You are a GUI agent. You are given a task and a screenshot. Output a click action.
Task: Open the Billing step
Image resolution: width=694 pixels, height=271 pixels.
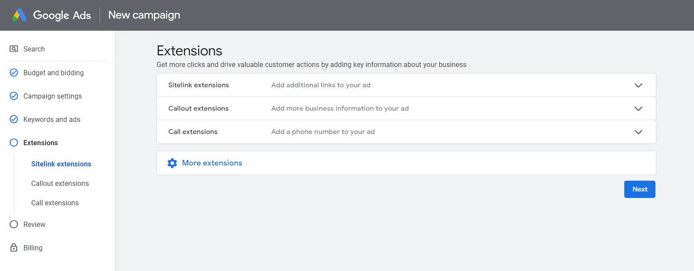33,248
